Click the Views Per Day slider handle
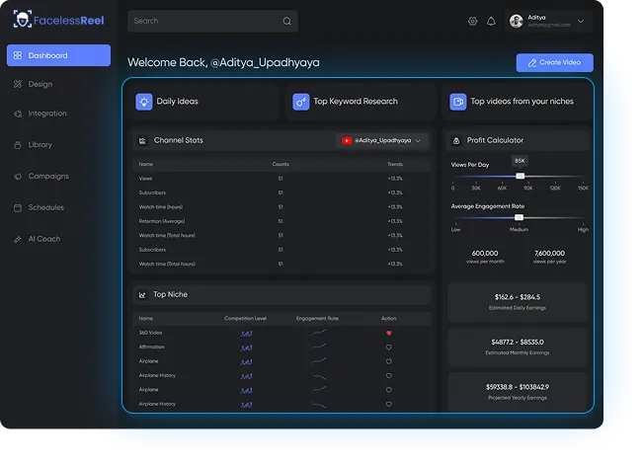The image size is (644, 463). 520,176
